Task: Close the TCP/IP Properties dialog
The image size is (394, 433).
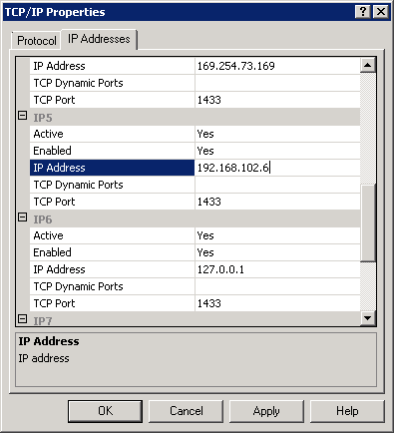Action: (381, 12)
